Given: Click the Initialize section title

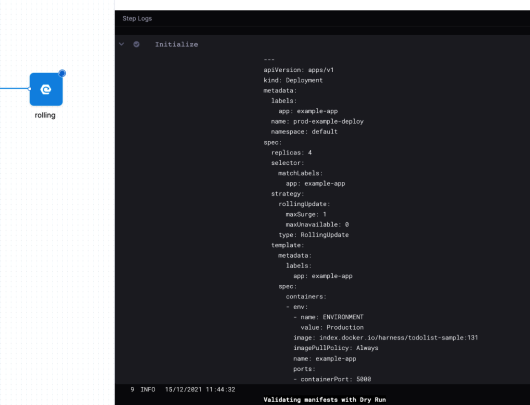Looking at the screenshot, I should pos(176,44).
